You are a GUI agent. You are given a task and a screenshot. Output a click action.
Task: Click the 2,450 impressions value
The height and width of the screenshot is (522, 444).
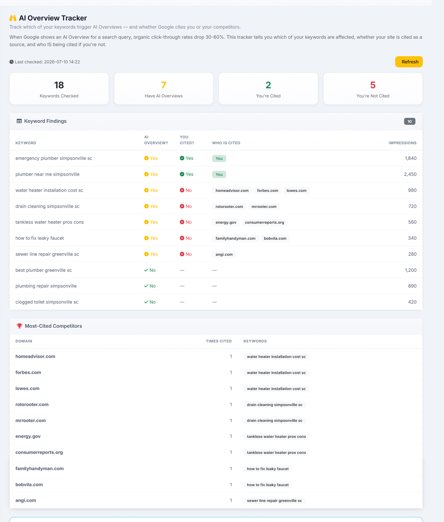pos(410,174)
